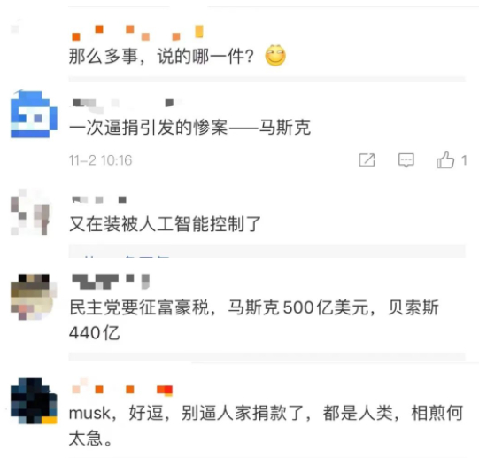The height and width of the screenshot is (458, 479).
Task: Select the comment 一次逼捐引发的惨案——马斯克
Action: 189,128
